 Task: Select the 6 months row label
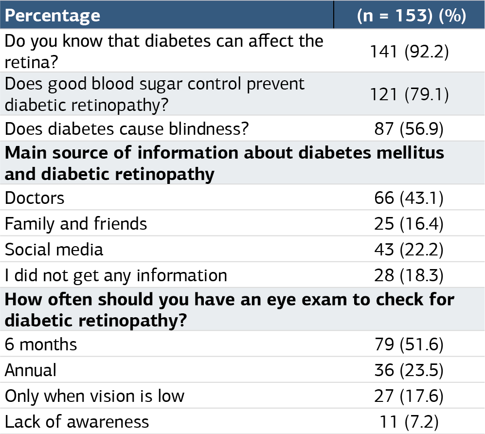40,344
